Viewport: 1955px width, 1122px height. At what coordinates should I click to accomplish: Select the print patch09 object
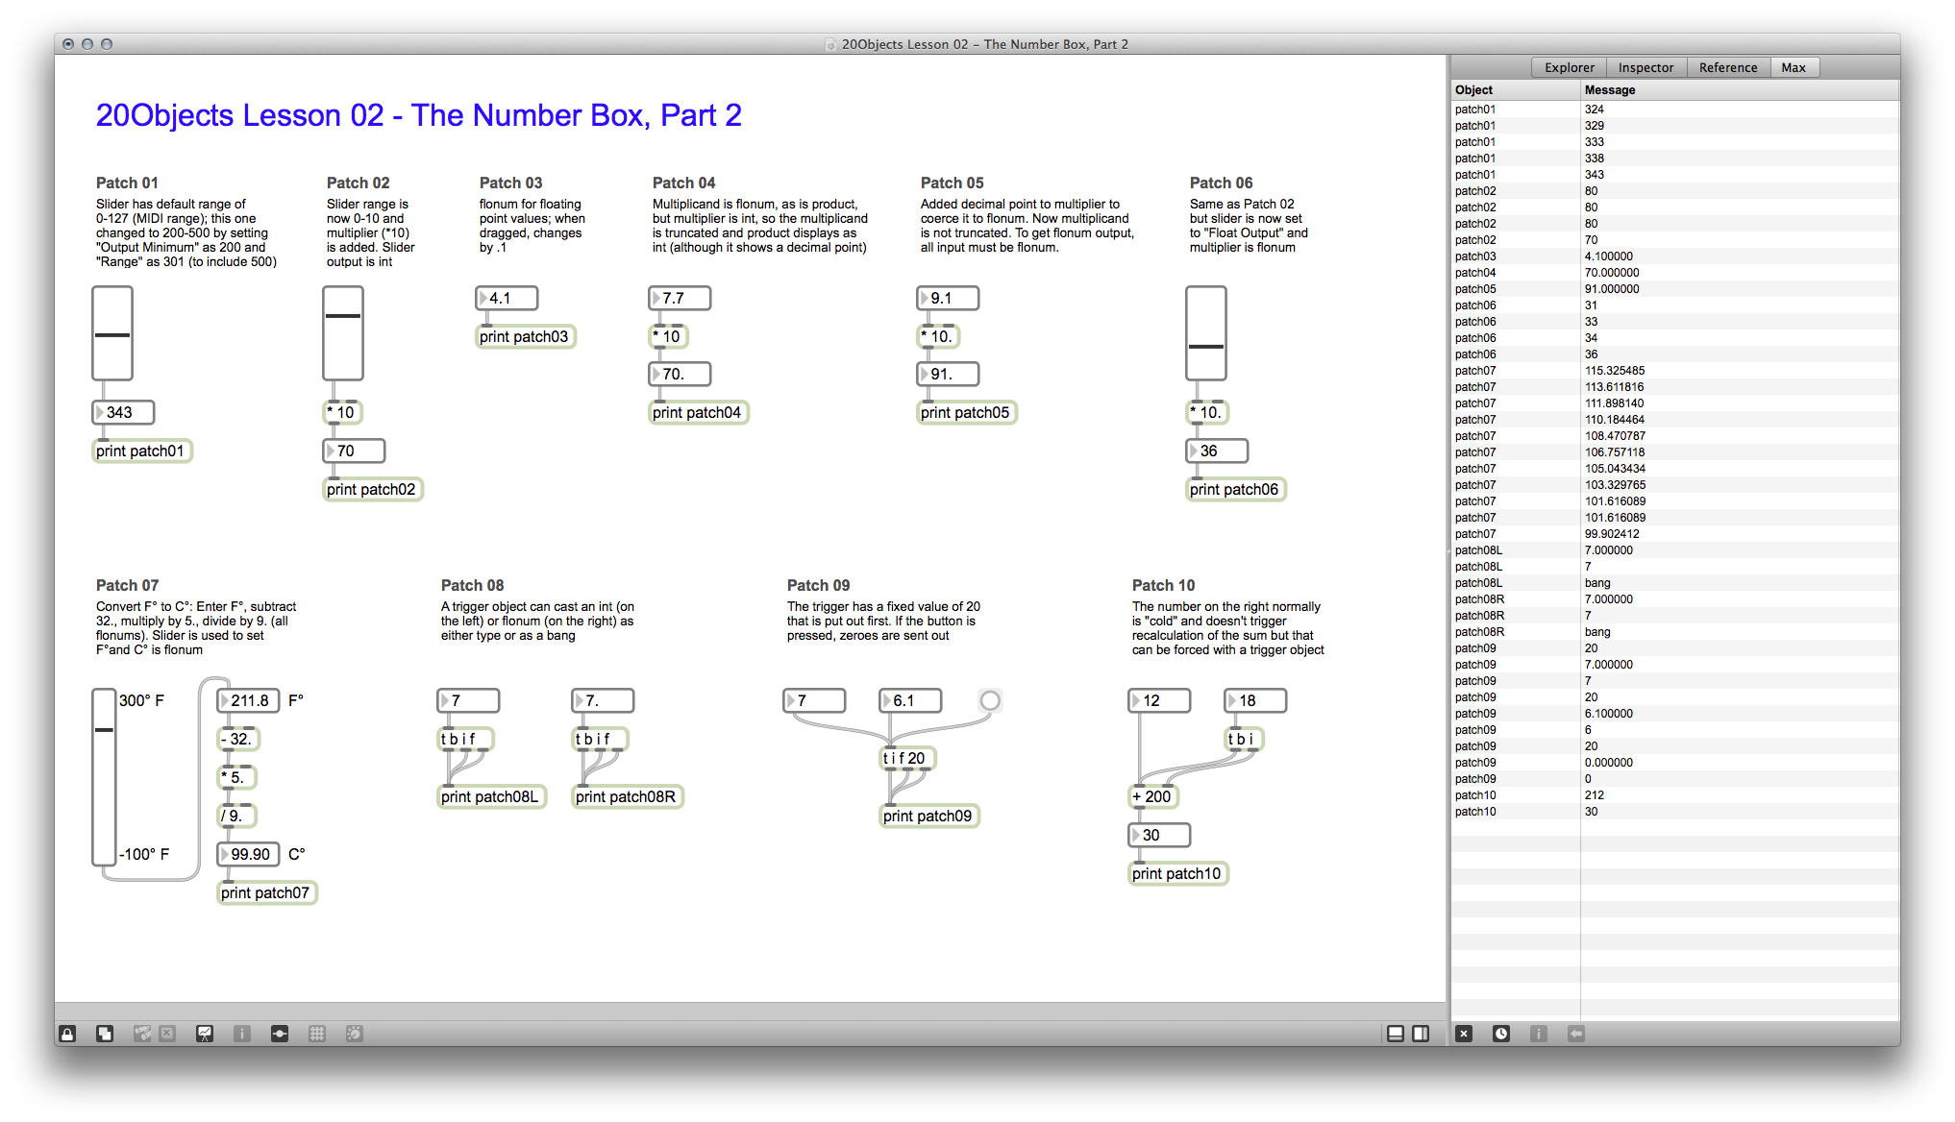tap(929, 816)
